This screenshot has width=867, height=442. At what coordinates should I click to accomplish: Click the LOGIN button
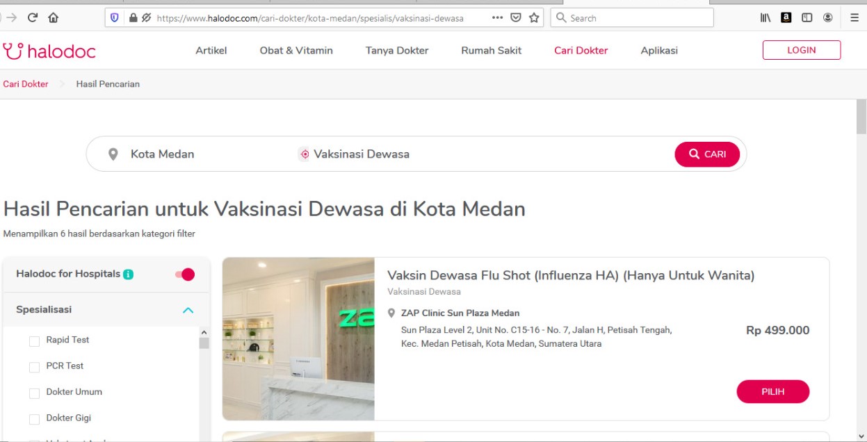point(802,50)
